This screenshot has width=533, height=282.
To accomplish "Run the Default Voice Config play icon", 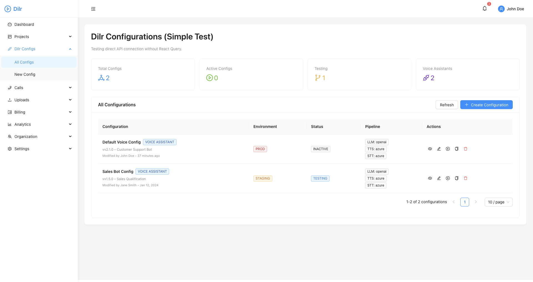I will pos(448,149).
